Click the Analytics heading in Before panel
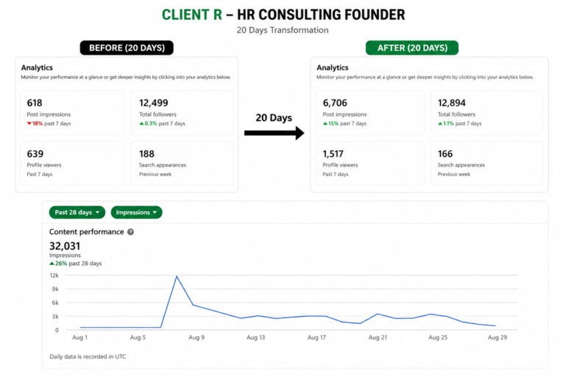The height and width of the screenshot is (377, 565). pos(37,68)
